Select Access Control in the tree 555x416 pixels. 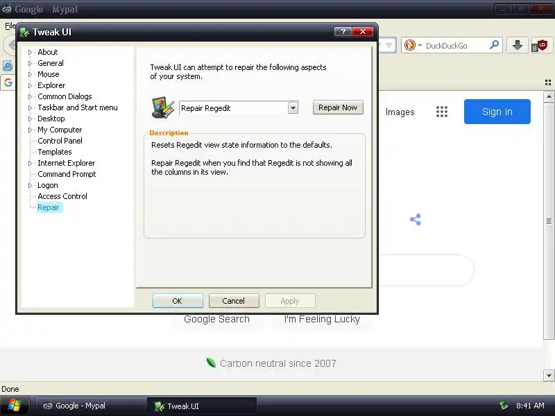coord(62,196)
